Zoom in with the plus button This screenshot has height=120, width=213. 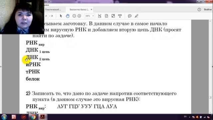pos(79,16)
